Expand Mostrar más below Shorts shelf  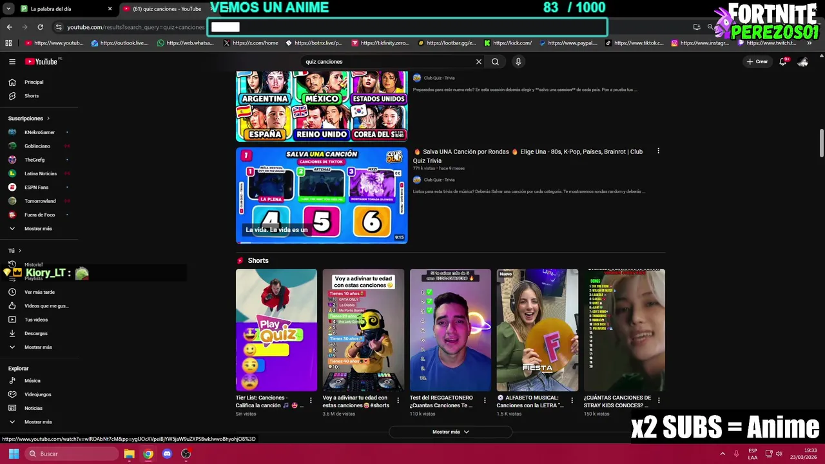tap(451, 432)
